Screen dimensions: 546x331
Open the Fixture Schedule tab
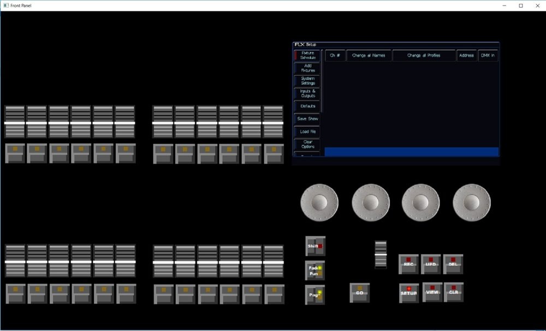click(x=307, y=55)
